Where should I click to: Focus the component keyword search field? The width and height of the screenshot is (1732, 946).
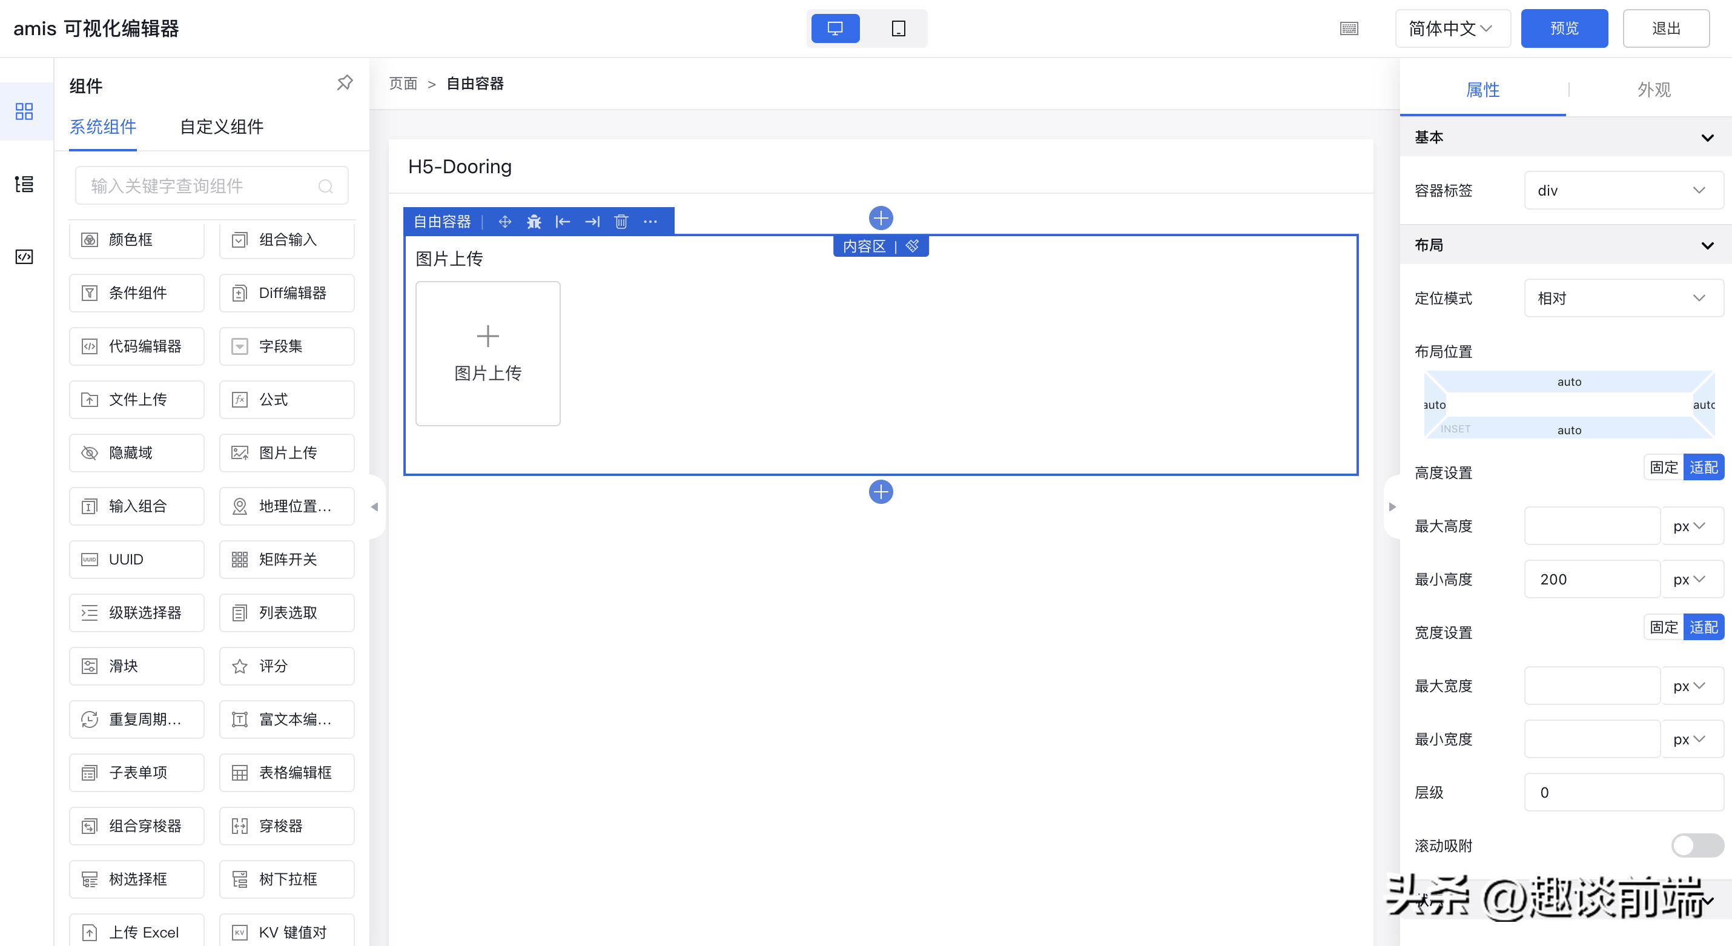click(212, 187)
